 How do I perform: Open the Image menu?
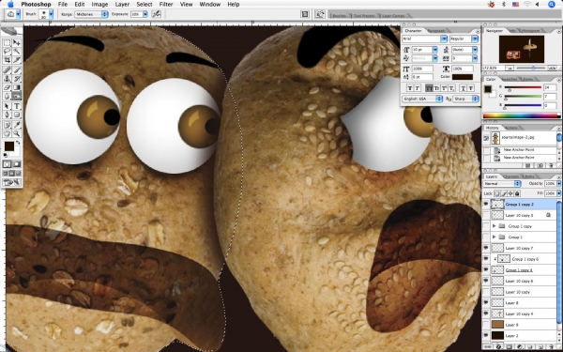coord(99,5)
